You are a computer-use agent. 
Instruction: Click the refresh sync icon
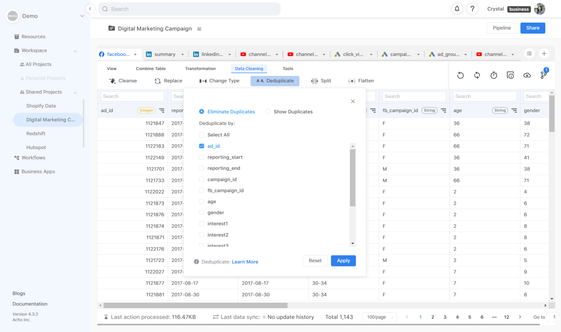[477, 75]
